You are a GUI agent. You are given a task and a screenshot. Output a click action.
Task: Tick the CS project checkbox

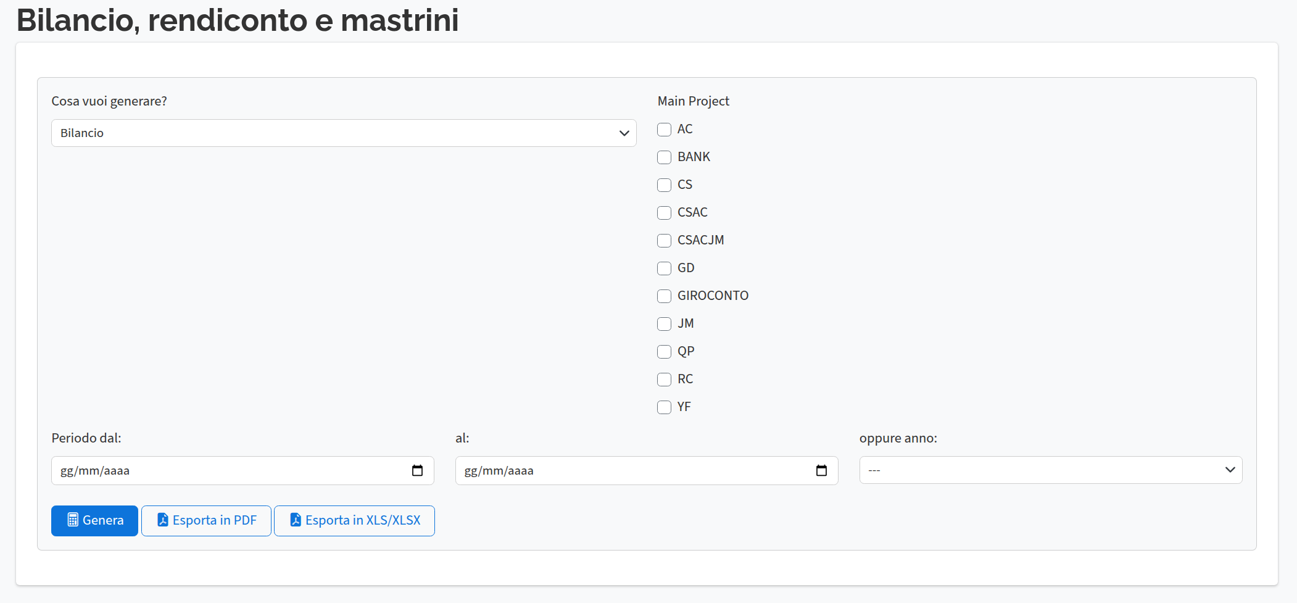pos(664,185)
